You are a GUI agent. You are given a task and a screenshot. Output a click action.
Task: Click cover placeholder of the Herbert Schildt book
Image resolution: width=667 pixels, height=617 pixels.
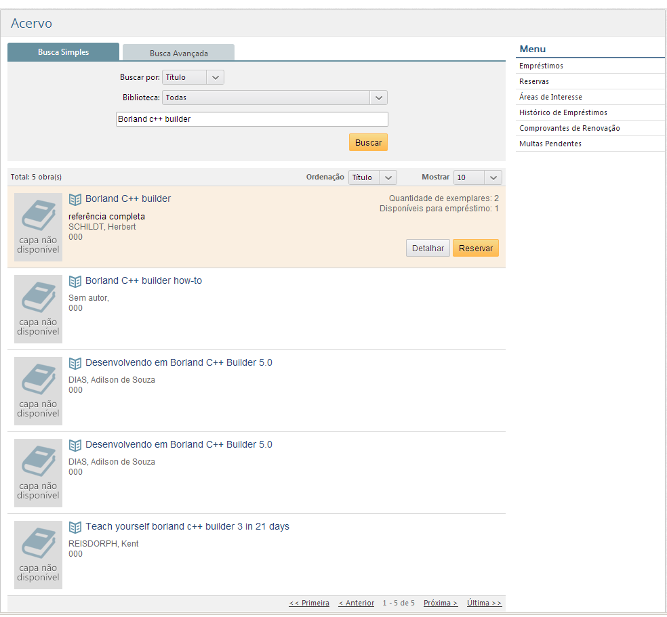[x=38, y=227]
